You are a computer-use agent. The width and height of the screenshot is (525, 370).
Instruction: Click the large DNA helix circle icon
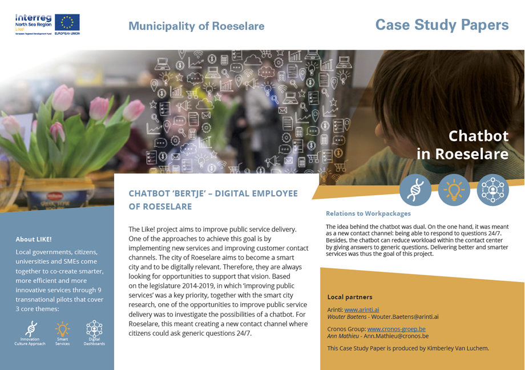point(415,190)
